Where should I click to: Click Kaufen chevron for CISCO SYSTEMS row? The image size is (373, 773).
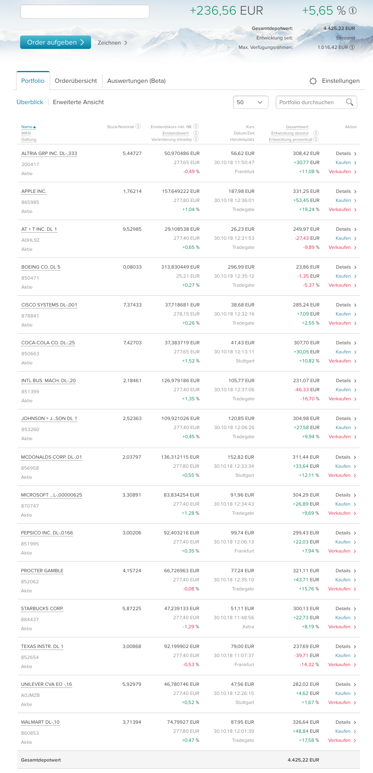pyautogui.click(x=355, y=314)
